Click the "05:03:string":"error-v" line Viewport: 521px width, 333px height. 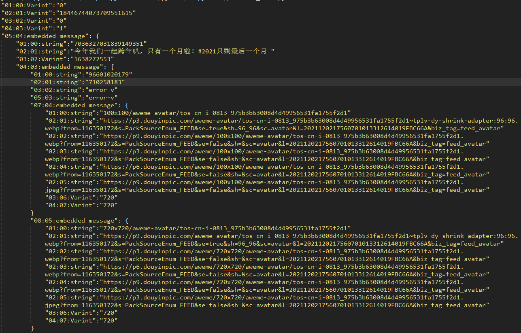74,98
